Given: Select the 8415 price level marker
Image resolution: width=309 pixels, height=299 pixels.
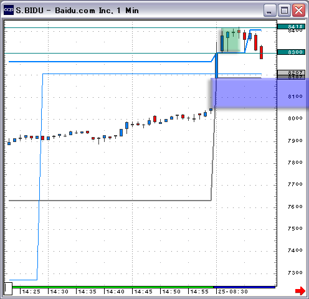Looking at the screenshot, I should [291, 26].
